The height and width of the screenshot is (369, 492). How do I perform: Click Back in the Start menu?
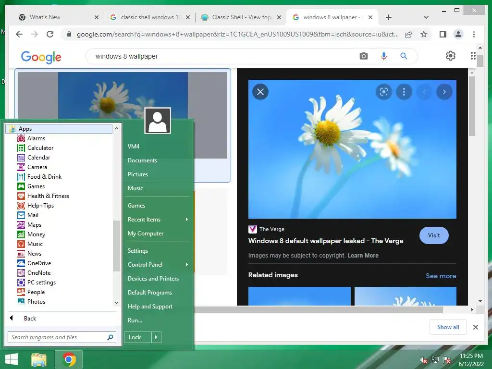coord(30,319)
